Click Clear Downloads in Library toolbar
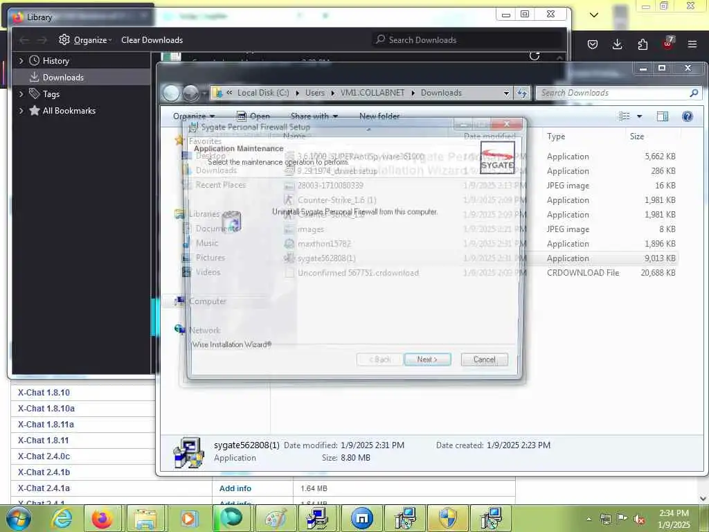Viewport: 709px width, 532px height. pos(152,39)
